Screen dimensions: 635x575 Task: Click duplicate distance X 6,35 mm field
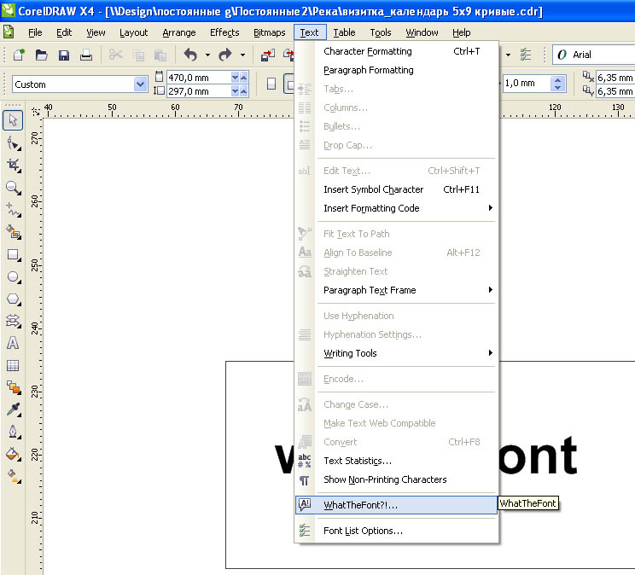(x=615, y=78)
